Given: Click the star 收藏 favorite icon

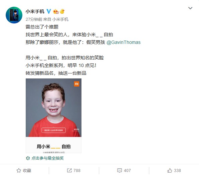Looking at the screenshot, I should 19,171.
